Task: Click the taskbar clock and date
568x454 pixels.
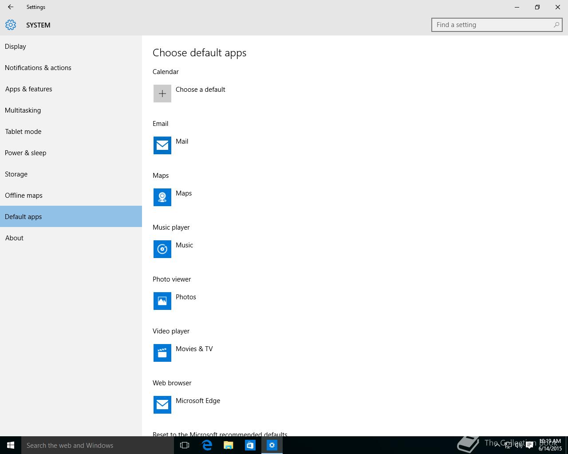Action: tap(550, 445)
